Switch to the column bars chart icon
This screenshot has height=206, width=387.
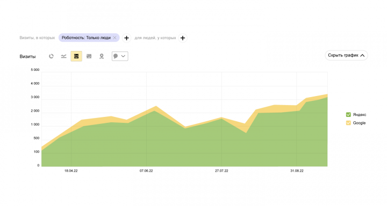coord(89,56)
